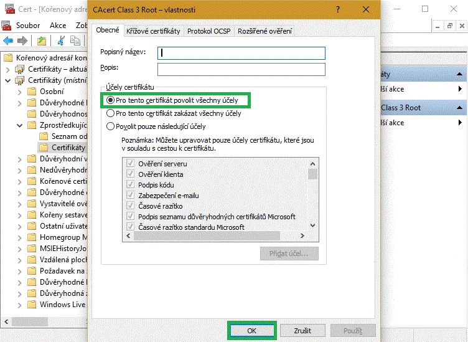
Task: Focus the Popis text field
Action: click(x=241, y=69)
